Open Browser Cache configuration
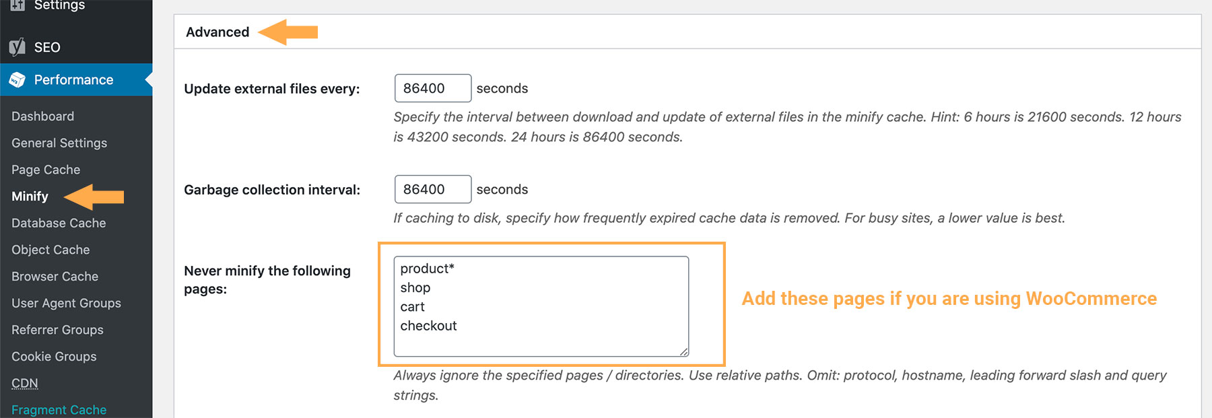 click(54, 276)
